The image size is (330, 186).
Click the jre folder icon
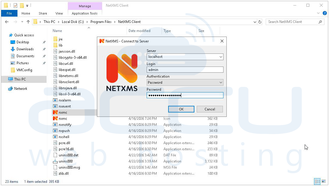pos(55,39)
